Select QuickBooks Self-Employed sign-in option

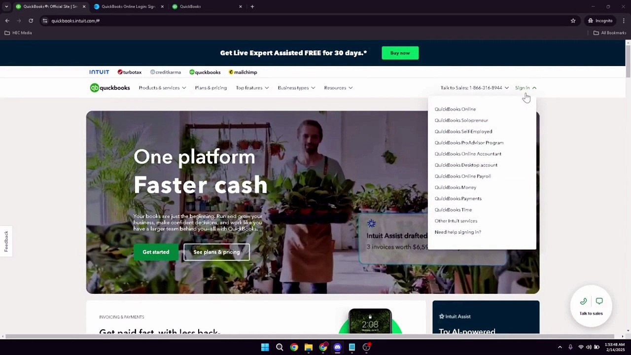(463, 132)
